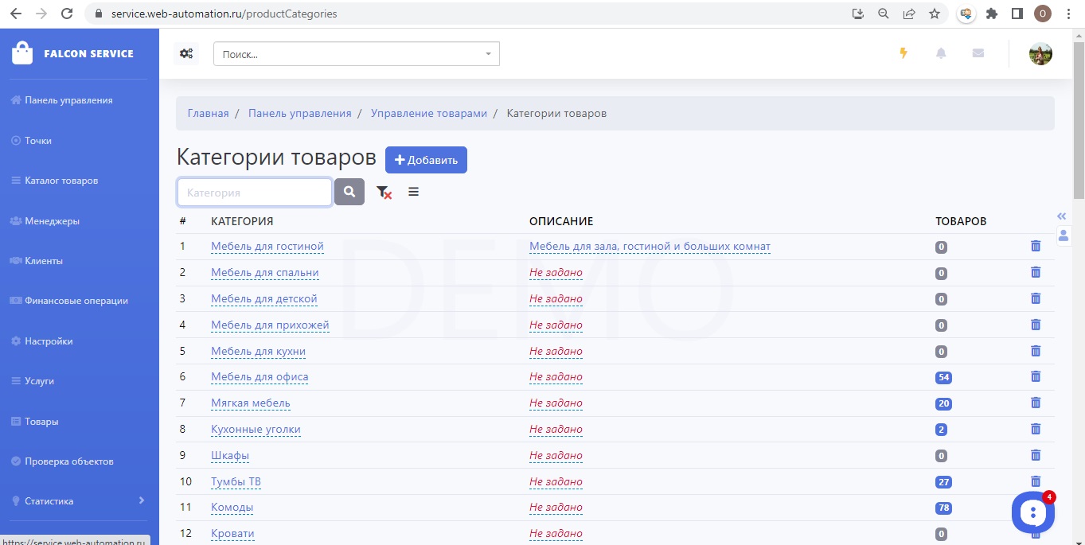Click the settings gears icon near search
This screenshot has height=545, width=1085.
pyautogui.click(x=186, y=54)
